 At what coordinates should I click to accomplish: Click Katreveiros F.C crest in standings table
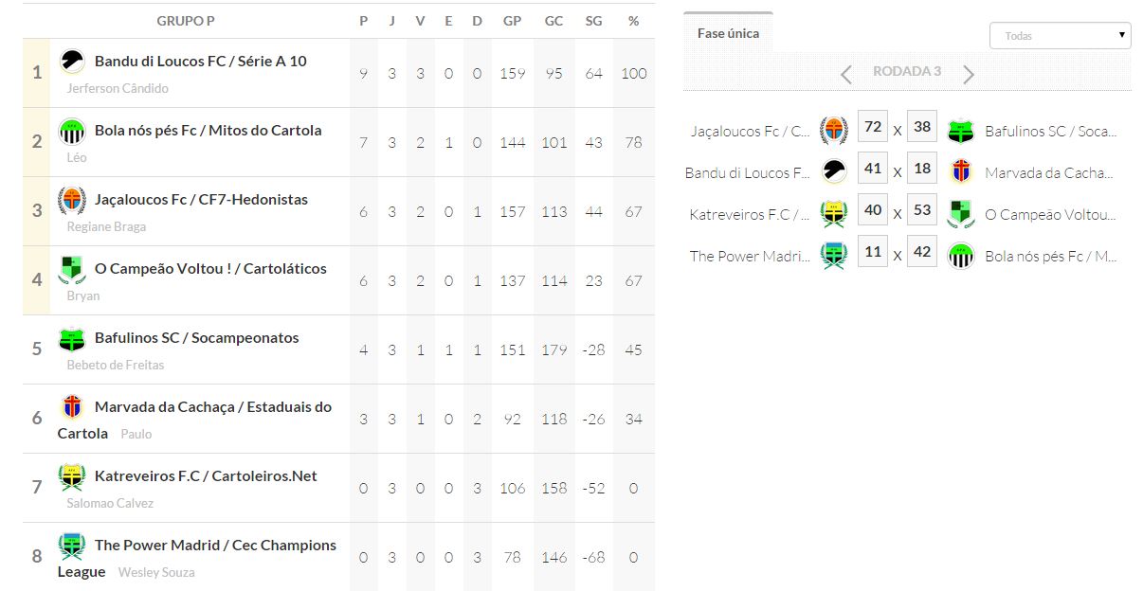point(71,477)
